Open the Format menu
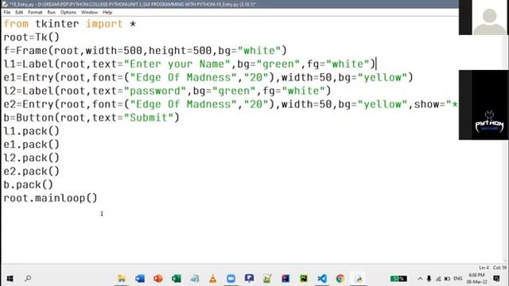 35,13
